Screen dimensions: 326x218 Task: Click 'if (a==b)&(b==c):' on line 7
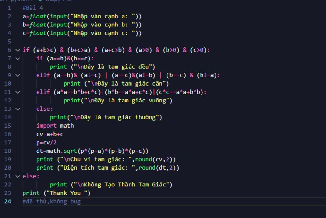click(x=65, y=58)
